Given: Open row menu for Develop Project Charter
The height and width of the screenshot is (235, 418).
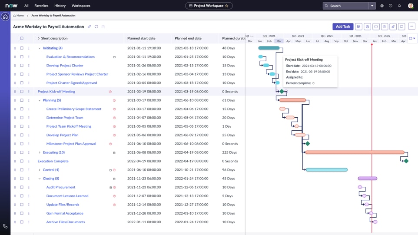Looking at the screenshot, I should 29,66.
